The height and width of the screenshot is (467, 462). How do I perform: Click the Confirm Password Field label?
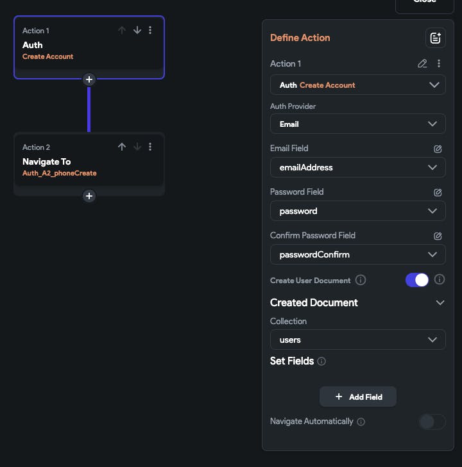click(312, 236)
